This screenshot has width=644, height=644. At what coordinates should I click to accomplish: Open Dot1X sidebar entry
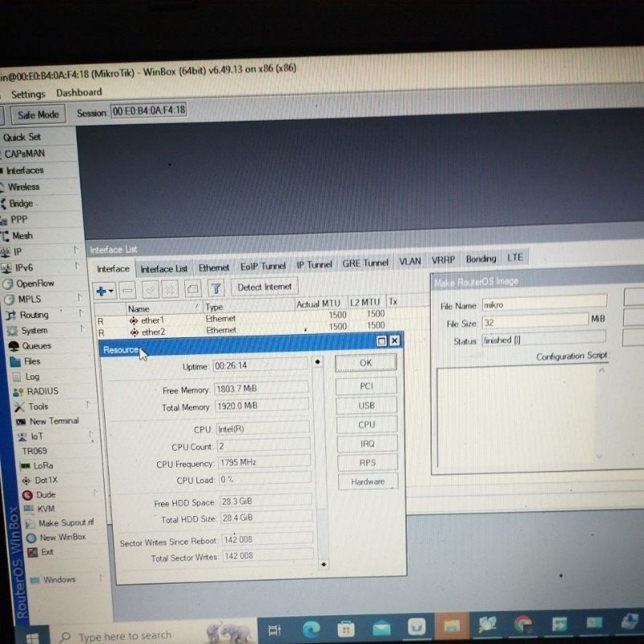(x=39, y=480)
